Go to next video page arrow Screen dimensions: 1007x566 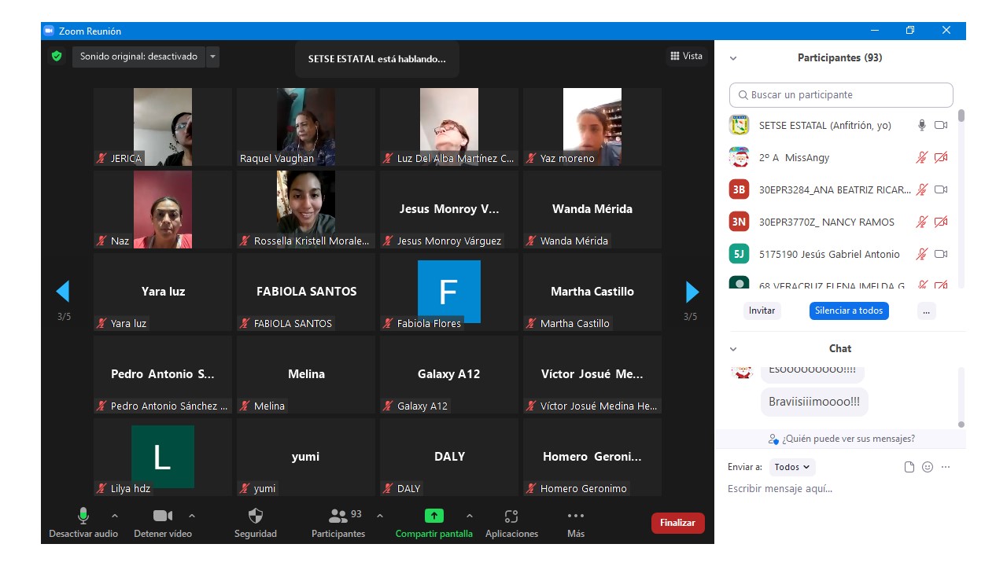(692, 292)
